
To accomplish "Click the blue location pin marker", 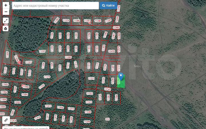I will point(121,76).
